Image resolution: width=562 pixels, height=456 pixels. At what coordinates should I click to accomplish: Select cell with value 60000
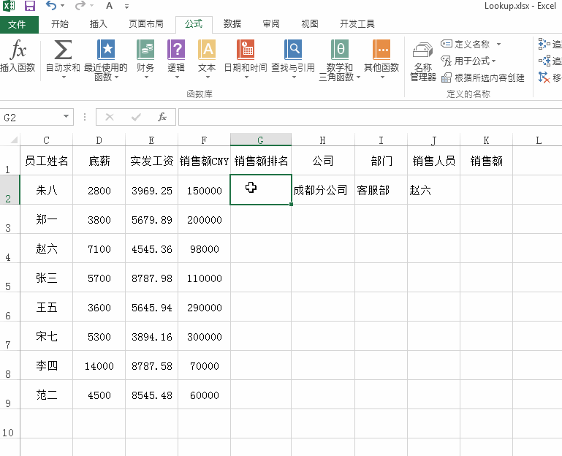pyautogui.click(x=204, y=395)
